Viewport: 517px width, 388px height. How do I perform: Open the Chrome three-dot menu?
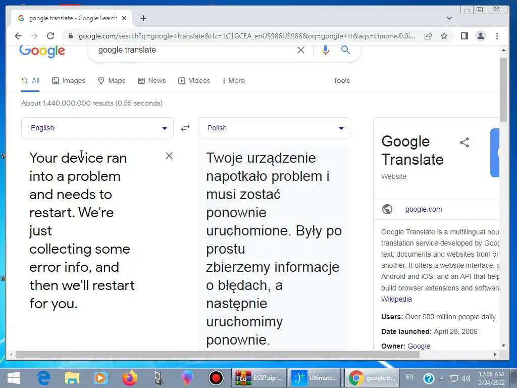point(497,36)
